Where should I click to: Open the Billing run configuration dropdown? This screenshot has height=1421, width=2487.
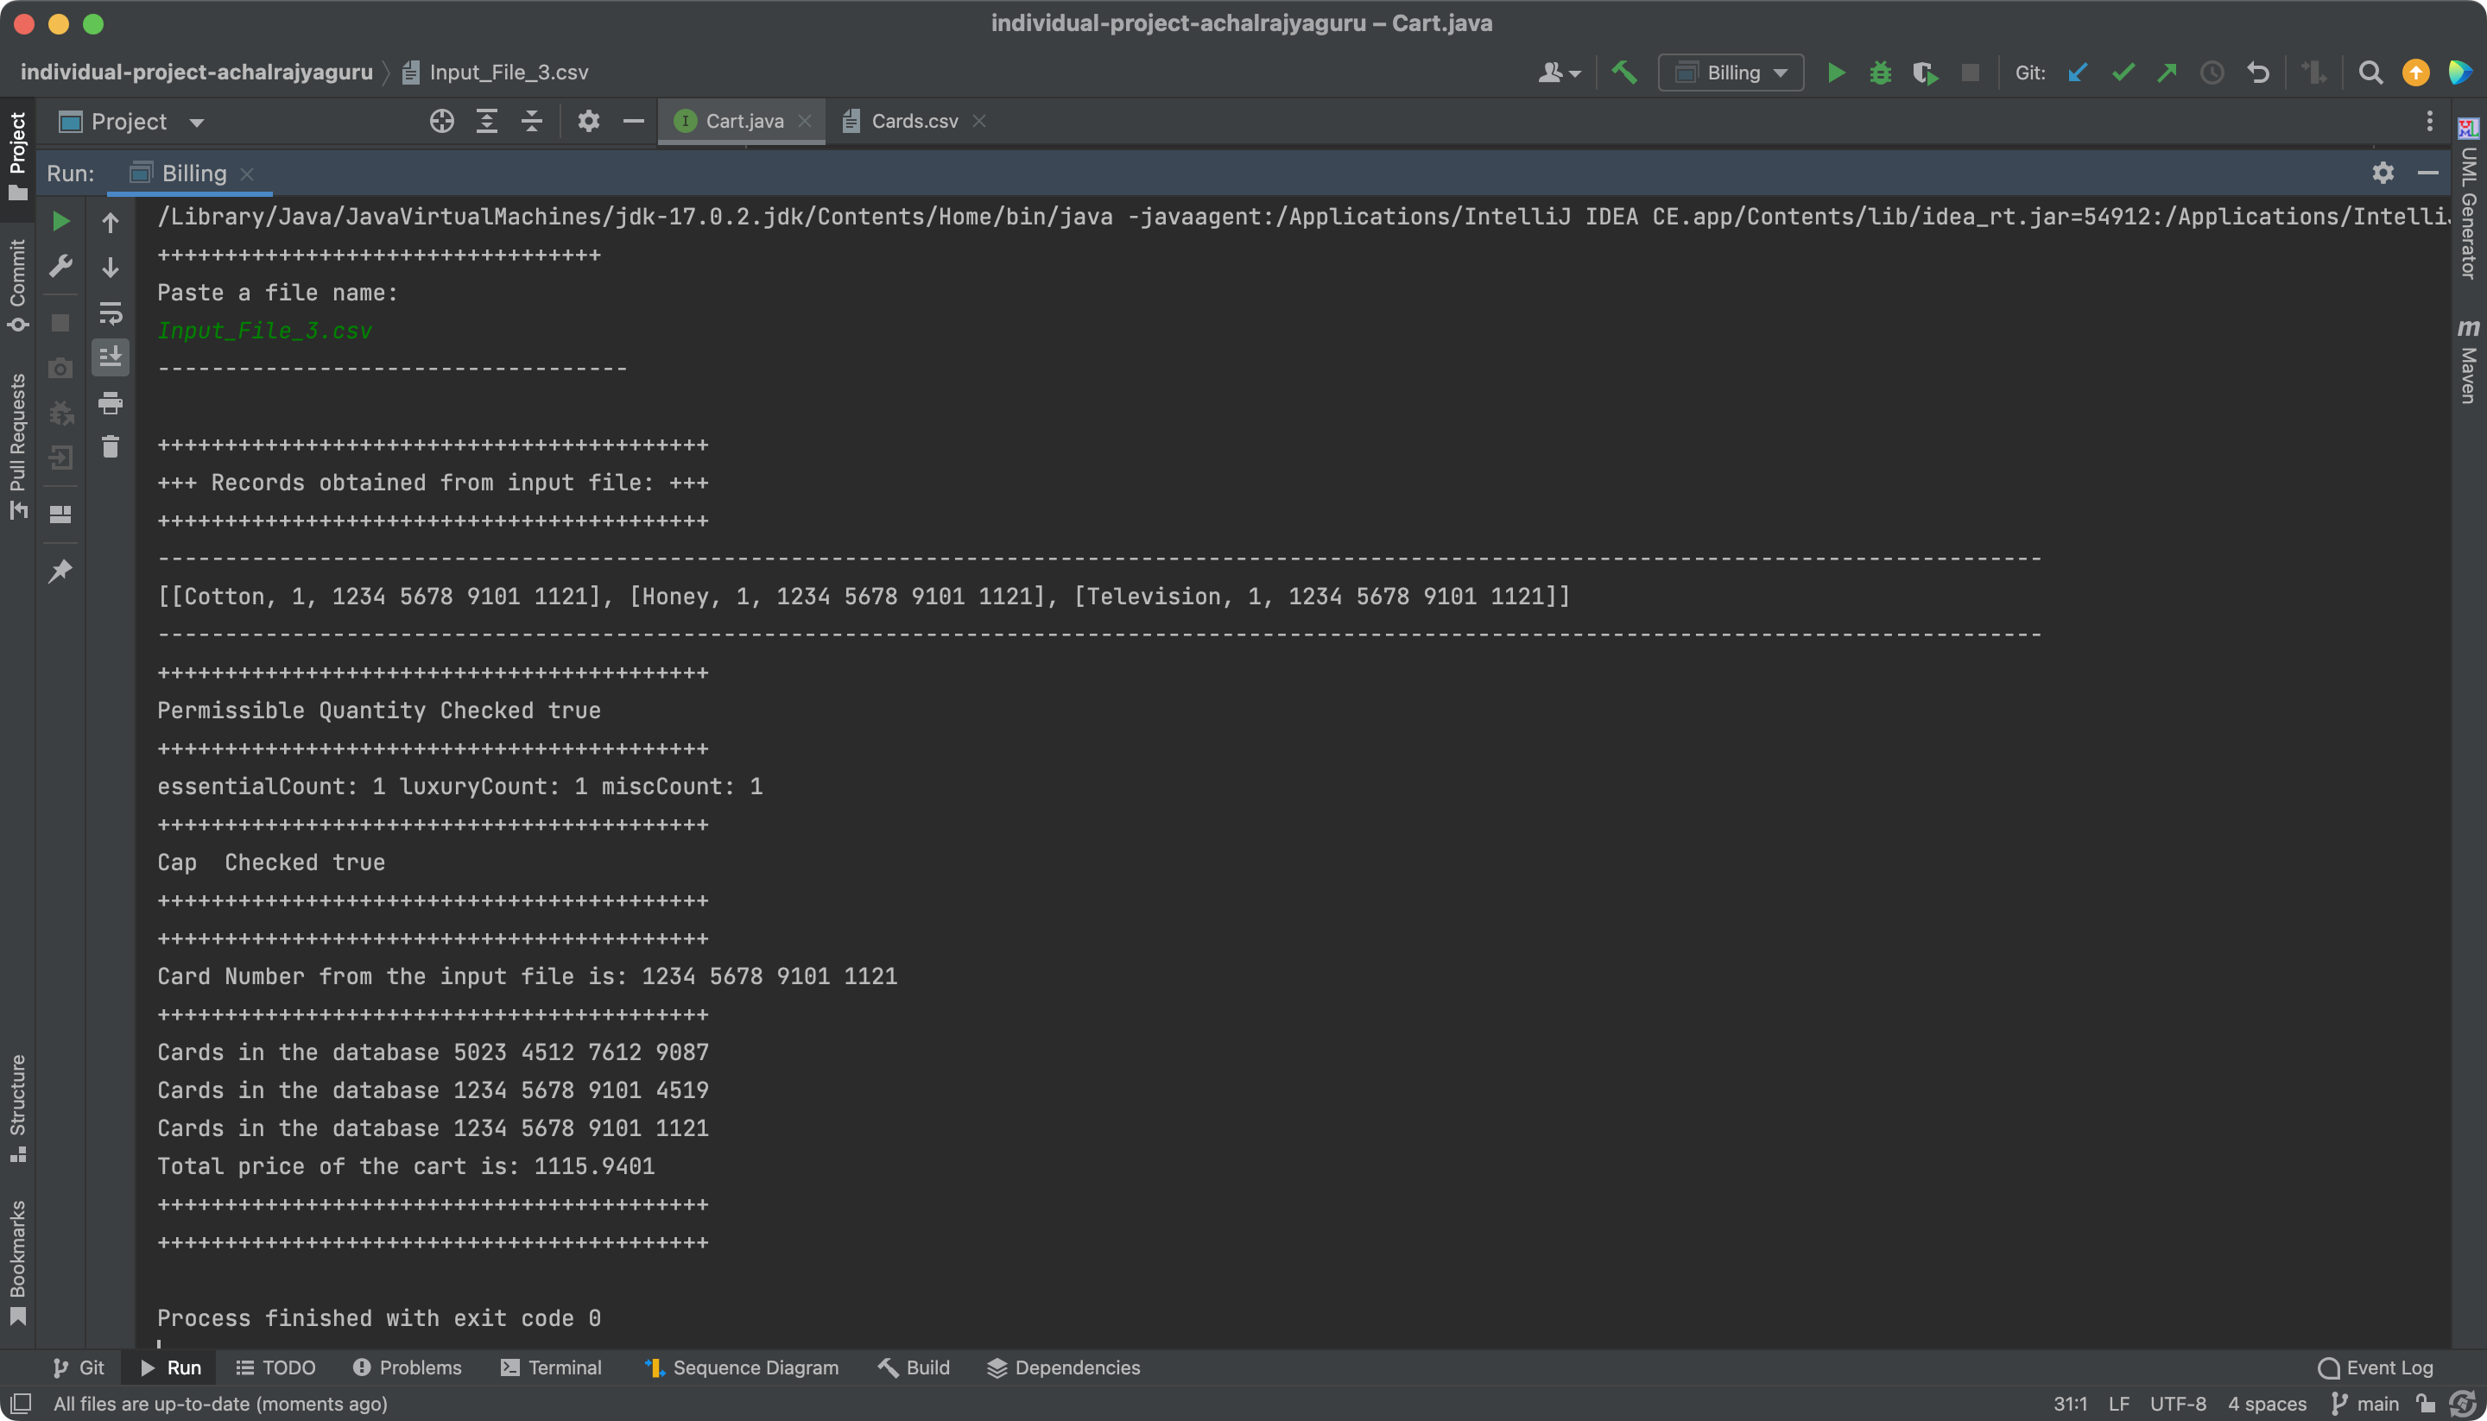1731,73
